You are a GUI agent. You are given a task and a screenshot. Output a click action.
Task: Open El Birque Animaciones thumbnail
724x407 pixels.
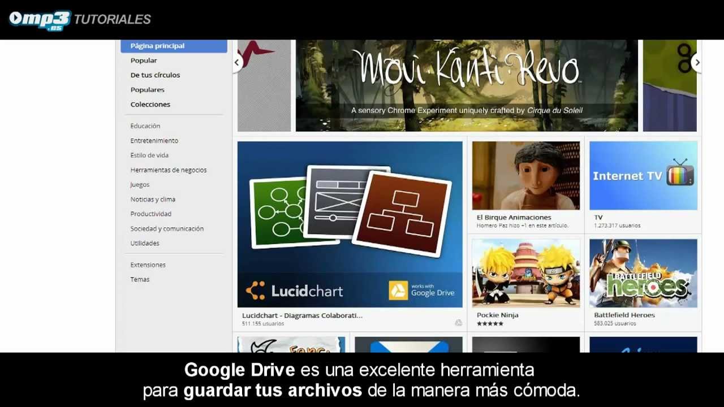(526, 175)
